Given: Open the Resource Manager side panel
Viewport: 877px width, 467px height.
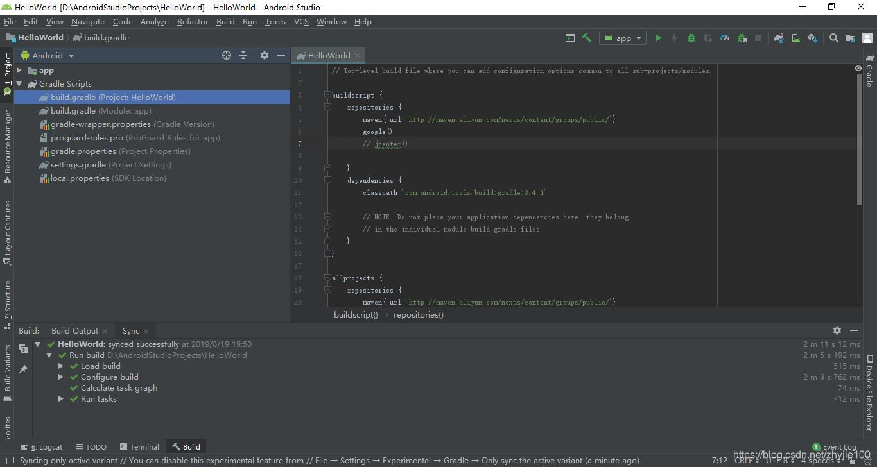Looking at the screenshot, I should point(7,147).
